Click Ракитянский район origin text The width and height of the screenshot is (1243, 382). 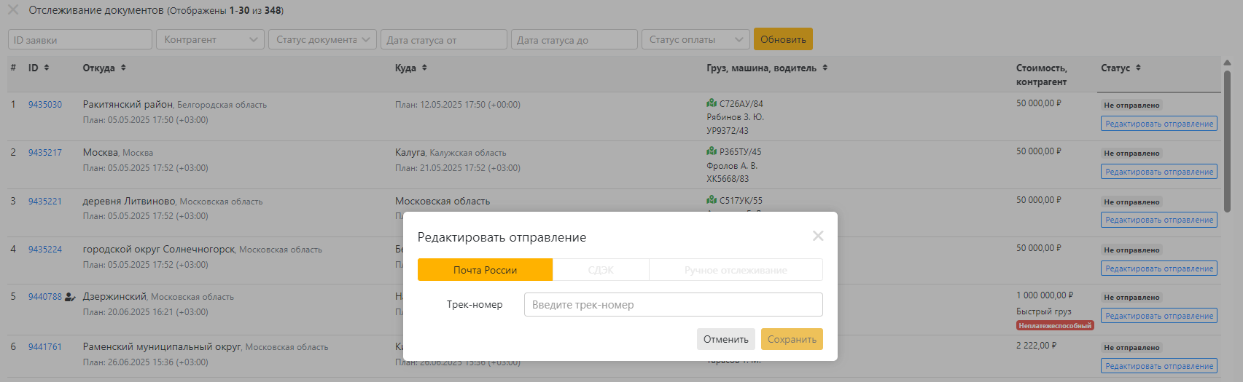[128, 105]
